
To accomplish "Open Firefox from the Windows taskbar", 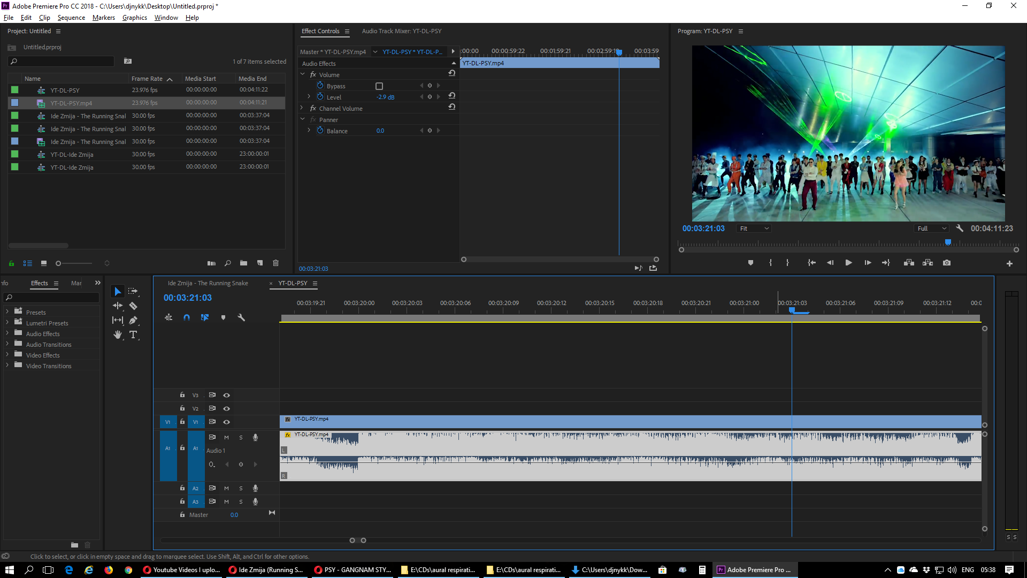I will 109,570.
